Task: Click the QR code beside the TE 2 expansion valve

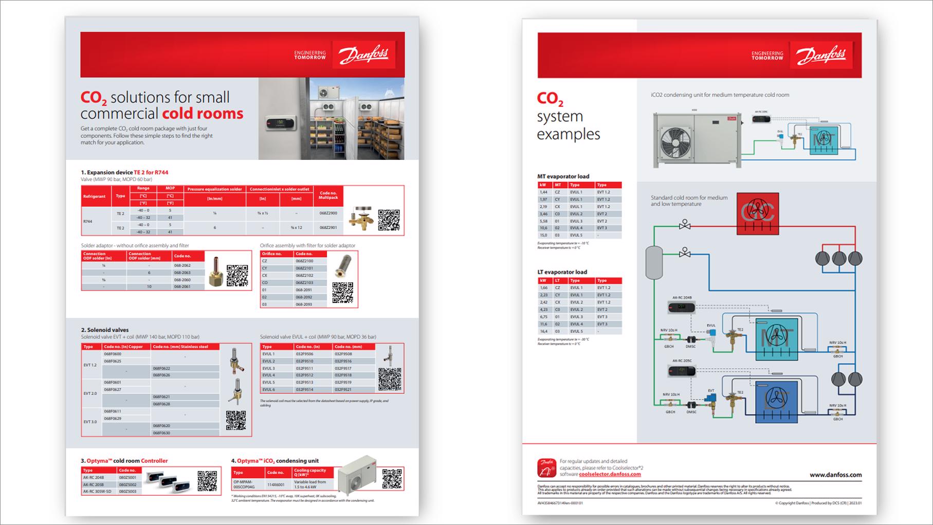Action: (x=389, y=220)
